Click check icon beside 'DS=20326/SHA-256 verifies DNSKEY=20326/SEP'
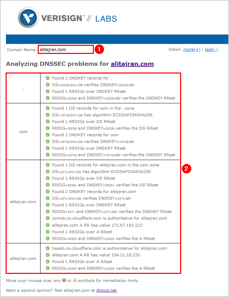 click(x=48, y=85)
